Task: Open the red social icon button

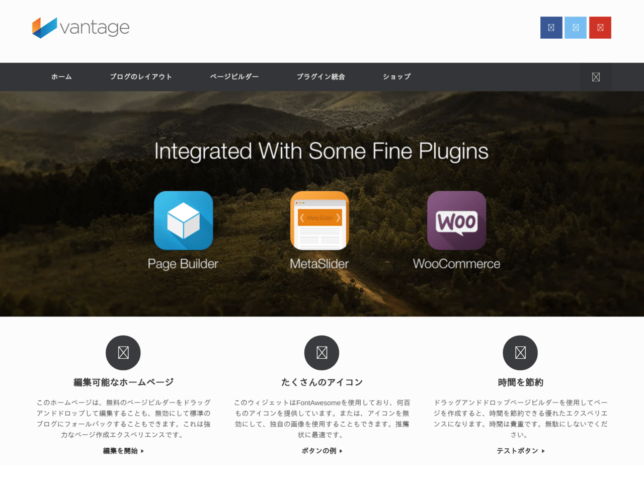Action: [x=600, y=28]
